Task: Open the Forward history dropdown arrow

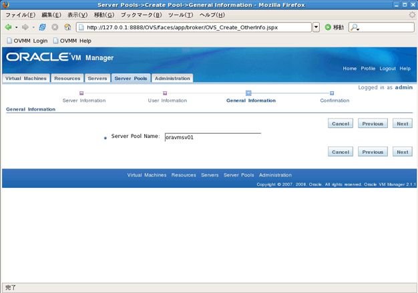Action: 33,27
